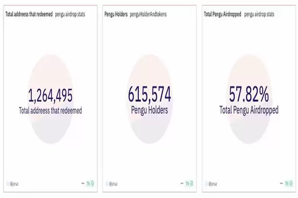Viewport: 298px width, 198px height.
Task: Open the pengu airdrop stats link on the third card
Action: coord(259,14)
